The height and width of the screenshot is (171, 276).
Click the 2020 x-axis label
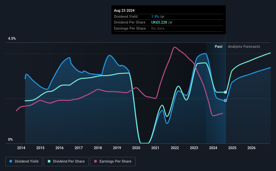click(136, 148)
